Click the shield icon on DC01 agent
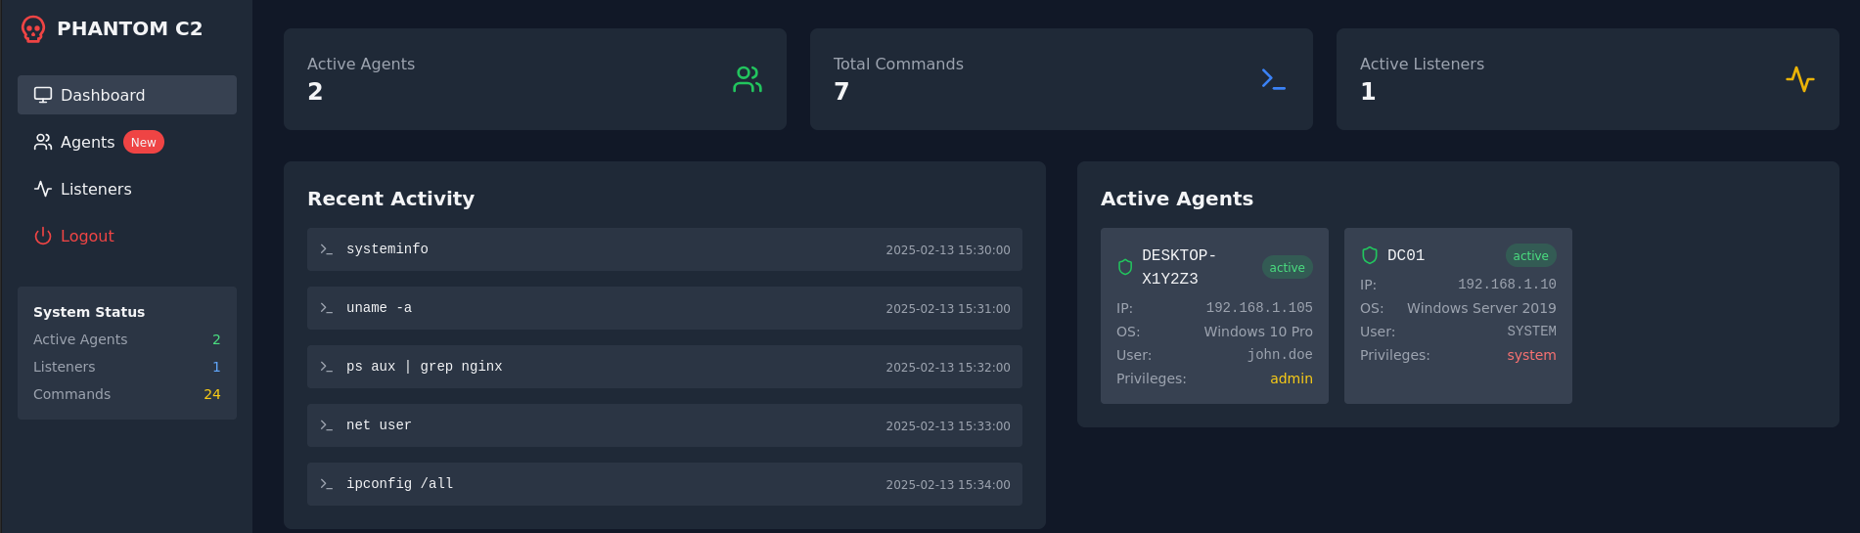The width and height of the screenshot is (1860, 533). coord(1370,255)
